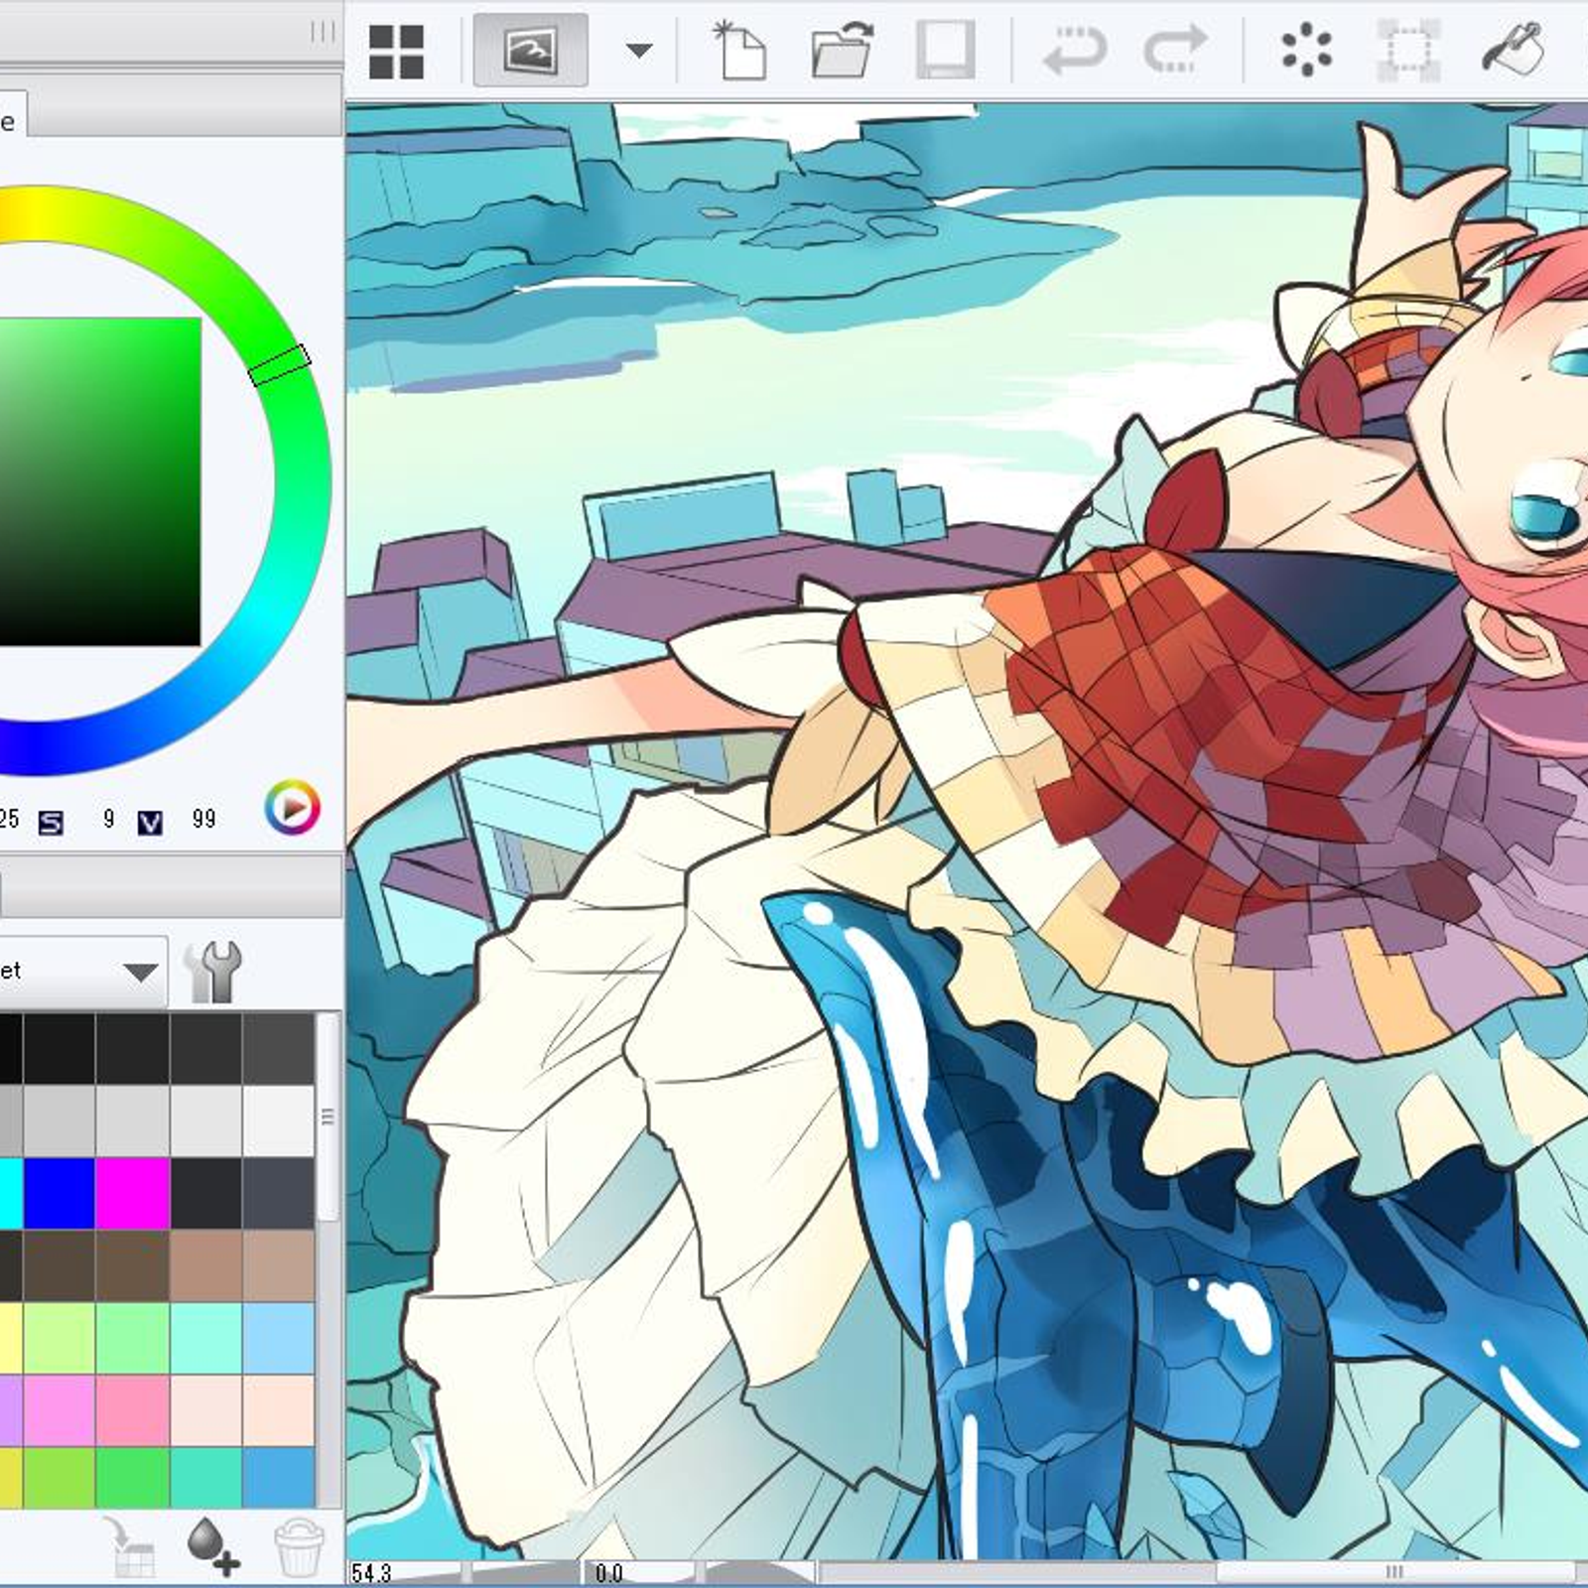The width and height of the screenshot is (1588, 1588).
Task: Select the tan brown swatch at row end
Action: tap(279, 1265)
